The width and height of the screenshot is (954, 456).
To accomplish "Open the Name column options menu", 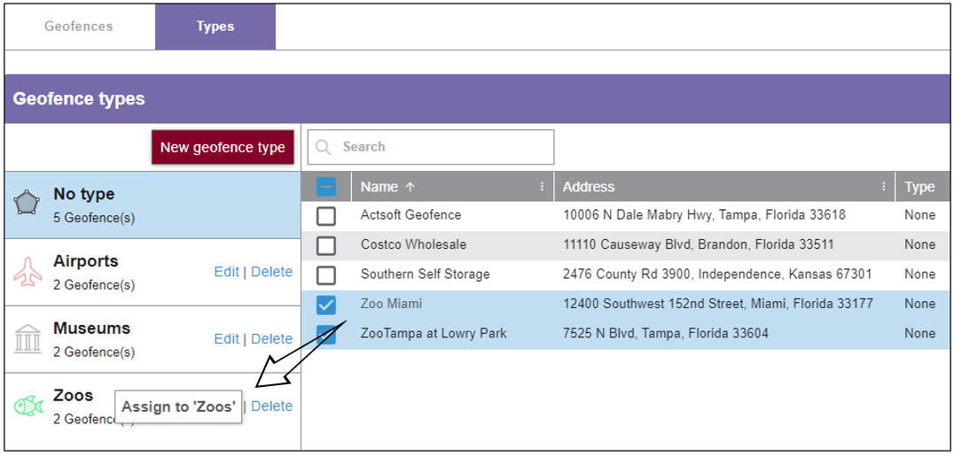I will (x=542, y=187).
